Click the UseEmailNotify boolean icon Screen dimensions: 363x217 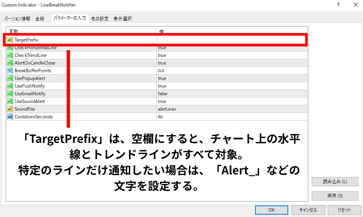[10, 94]
